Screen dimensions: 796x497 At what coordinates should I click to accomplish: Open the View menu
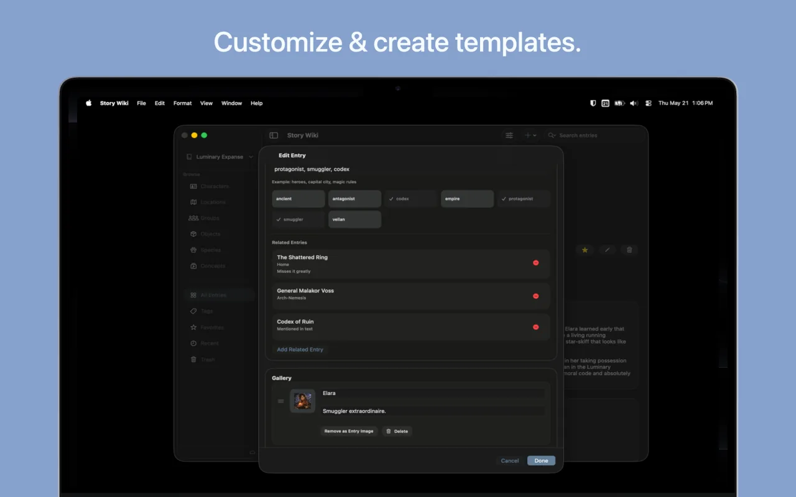point(206,103)
